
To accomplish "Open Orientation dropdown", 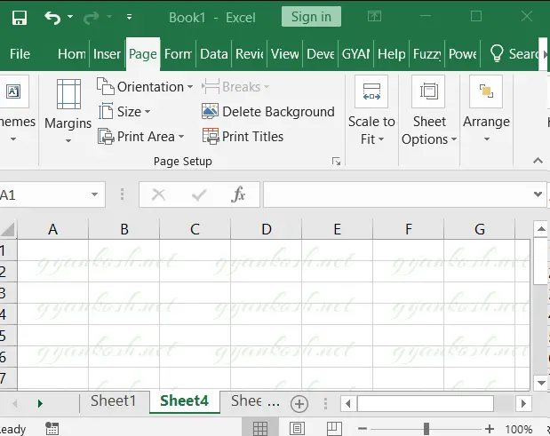I will (145, 86).
